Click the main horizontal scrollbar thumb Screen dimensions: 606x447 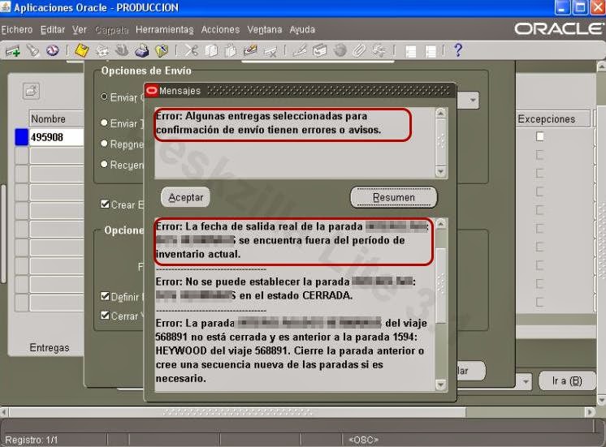tap(237, 412)
